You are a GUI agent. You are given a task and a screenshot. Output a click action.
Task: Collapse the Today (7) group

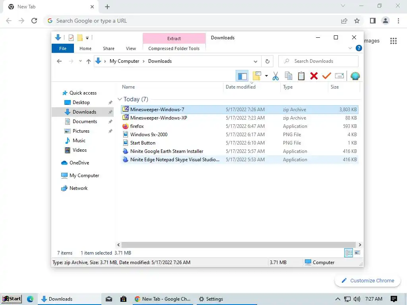click(x=120, y=99)
